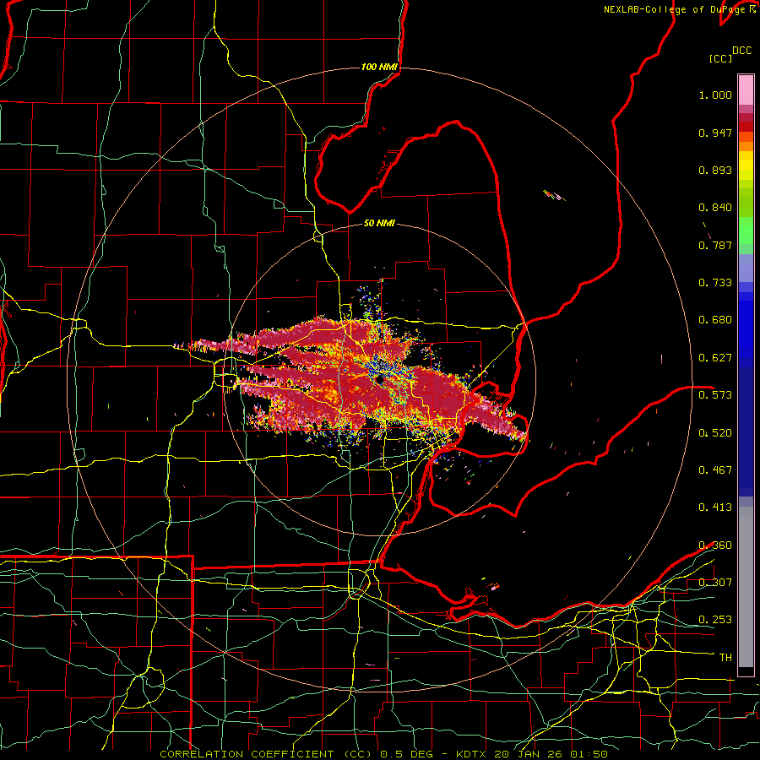Click the [CC] units label
Screen dimensions: 760x760
coord(720,58)
